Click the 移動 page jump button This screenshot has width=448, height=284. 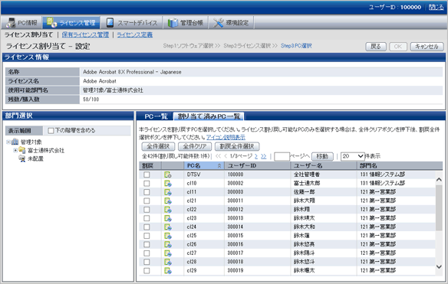322,156
